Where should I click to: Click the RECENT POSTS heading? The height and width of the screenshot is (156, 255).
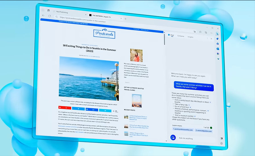coord(130,110)
